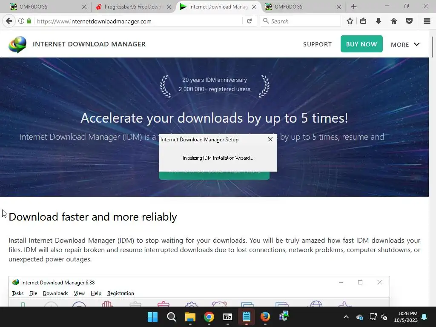436x327 pixels.
Task: Click INTERNET DOWNLOAD MANAGER site title
Action: 89,44
